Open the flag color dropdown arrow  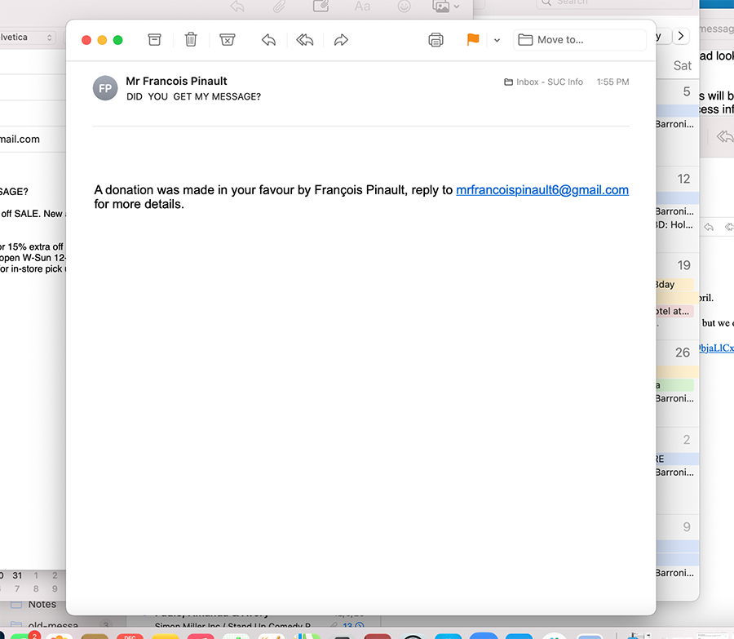coord(497,40)
